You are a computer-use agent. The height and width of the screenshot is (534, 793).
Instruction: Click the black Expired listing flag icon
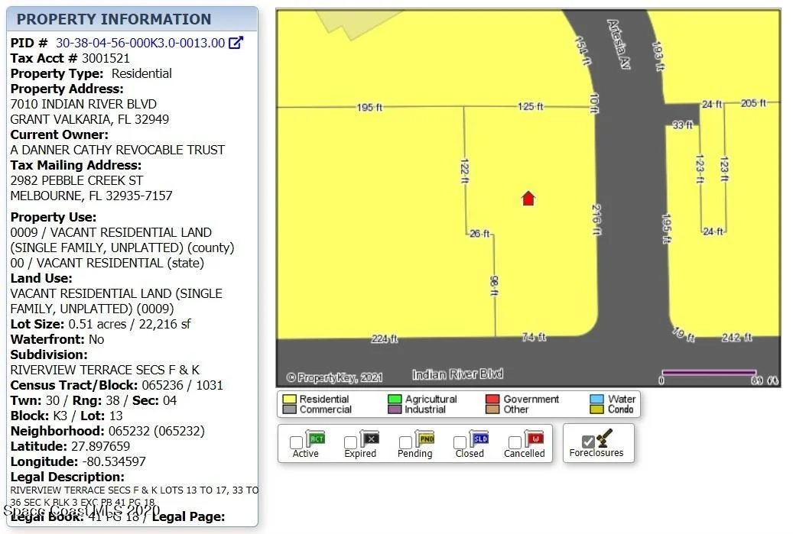point(370,439)
